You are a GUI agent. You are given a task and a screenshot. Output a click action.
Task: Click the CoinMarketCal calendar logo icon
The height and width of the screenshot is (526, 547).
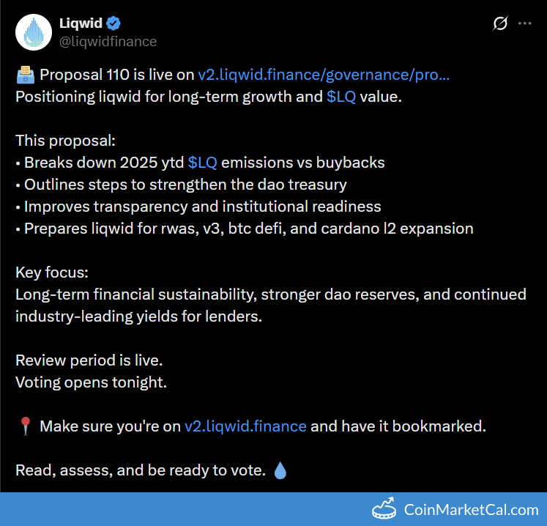point(386,509)
